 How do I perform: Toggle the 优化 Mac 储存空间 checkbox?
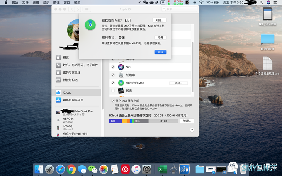113,101
